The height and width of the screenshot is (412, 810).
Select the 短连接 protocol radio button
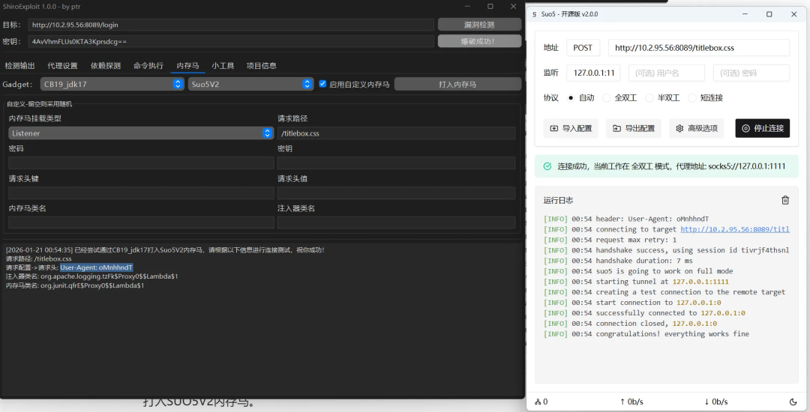pos(692,98)
